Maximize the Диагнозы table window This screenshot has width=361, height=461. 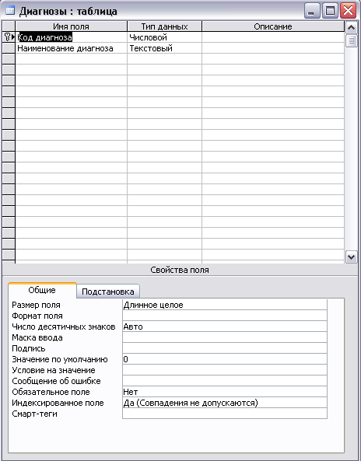(330, 11)
